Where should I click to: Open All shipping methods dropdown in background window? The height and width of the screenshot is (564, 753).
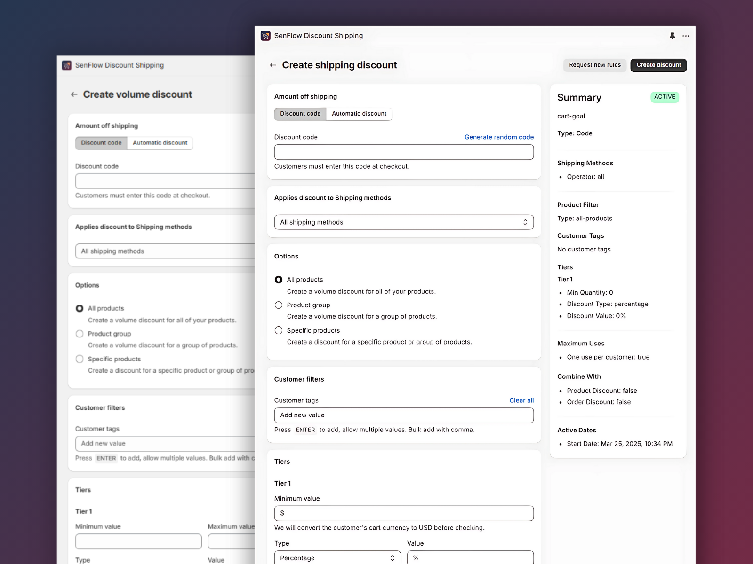click(165, 251)
